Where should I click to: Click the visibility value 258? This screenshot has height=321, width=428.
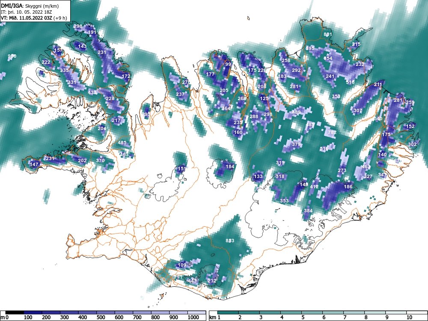(286, 61)
